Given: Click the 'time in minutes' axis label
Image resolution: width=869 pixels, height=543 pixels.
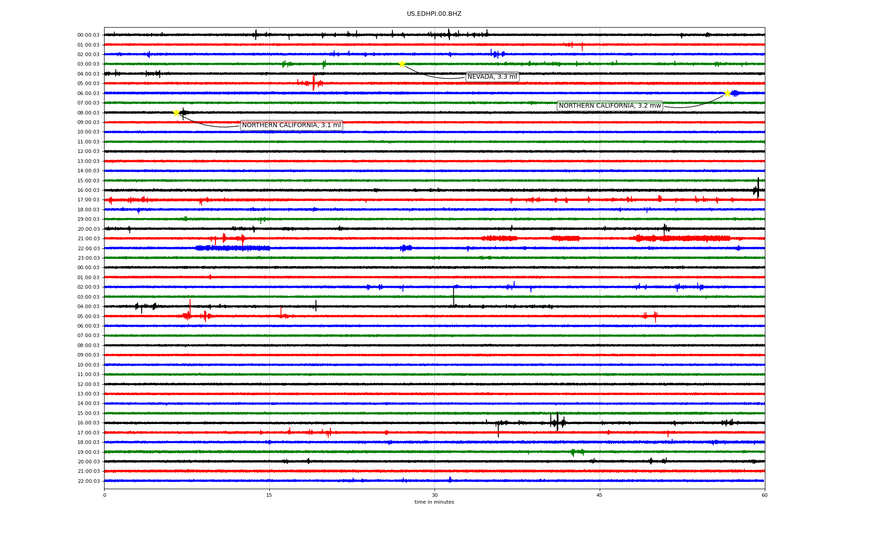Looking at the screenshot, I should click(x=434, y=502).
